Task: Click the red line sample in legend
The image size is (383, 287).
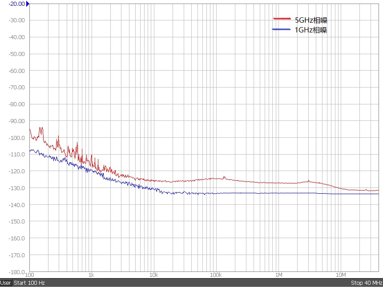Action: (x=282, y=19)
